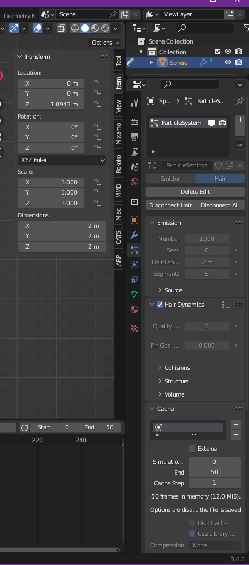Open the shading options dropdown arrow

[116, 28]
